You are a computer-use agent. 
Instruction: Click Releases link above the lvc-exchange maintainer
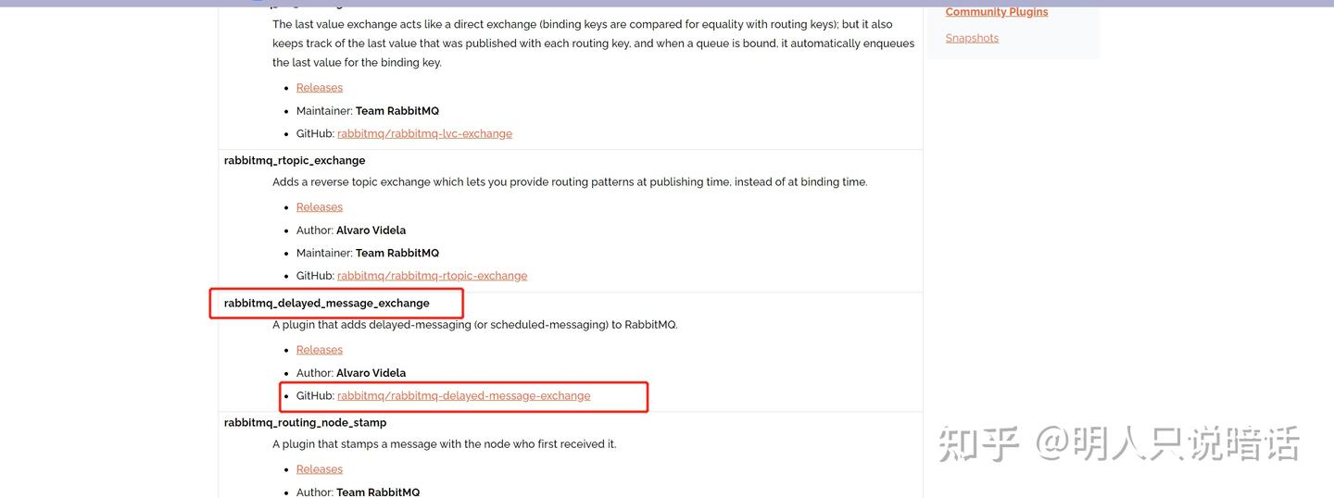[320, 88]
